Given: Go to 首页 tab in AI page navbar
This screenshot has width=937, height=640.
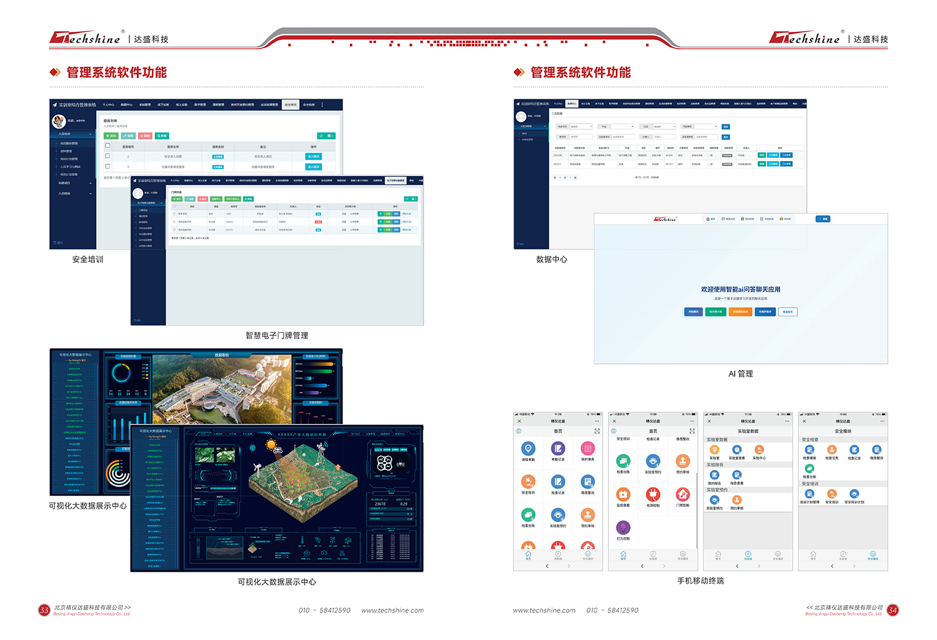Looking at the screenshot, I should [711, 219].
